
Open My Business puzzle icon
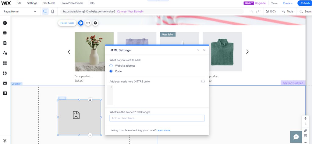(x=5, y=73)
